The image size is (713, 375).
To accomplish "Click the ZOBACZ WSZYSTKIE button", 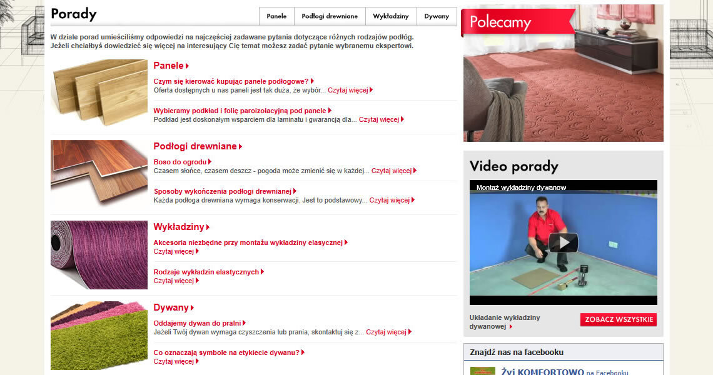I will click(618, 319).
